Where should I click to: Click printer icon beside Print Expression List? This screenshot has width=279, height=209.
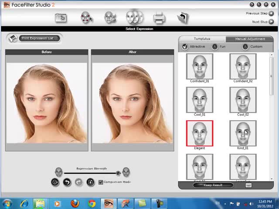tap(13, 38)
